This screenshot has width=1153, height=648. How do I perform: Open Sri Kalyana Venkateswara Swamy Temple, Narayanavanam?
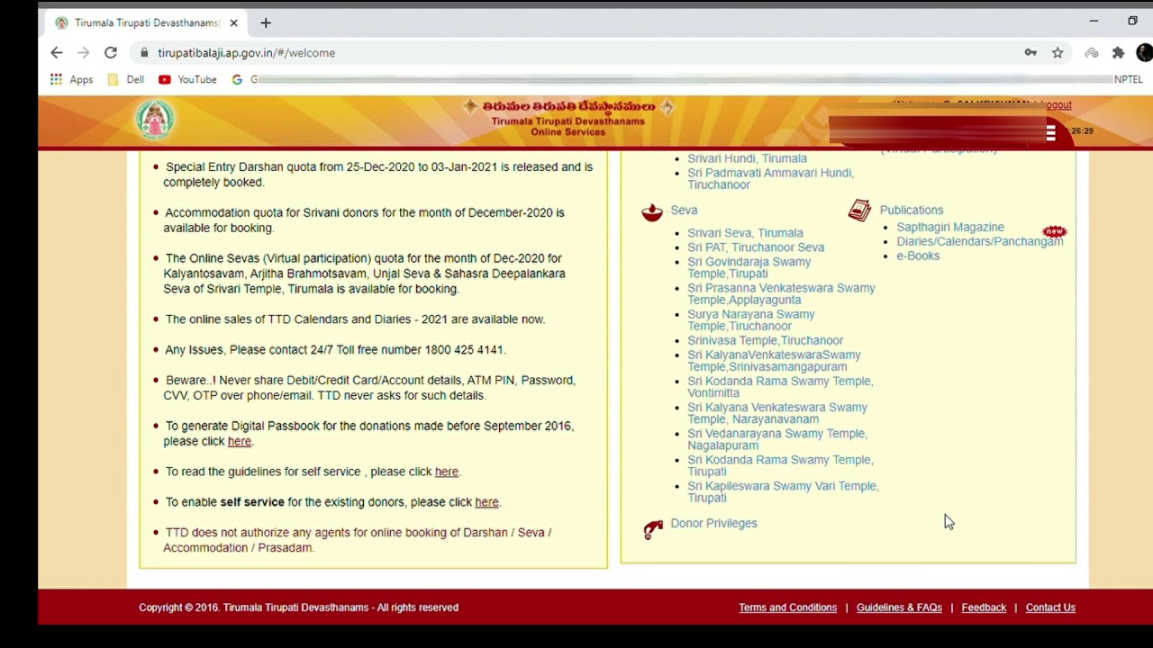click(777, 412)
